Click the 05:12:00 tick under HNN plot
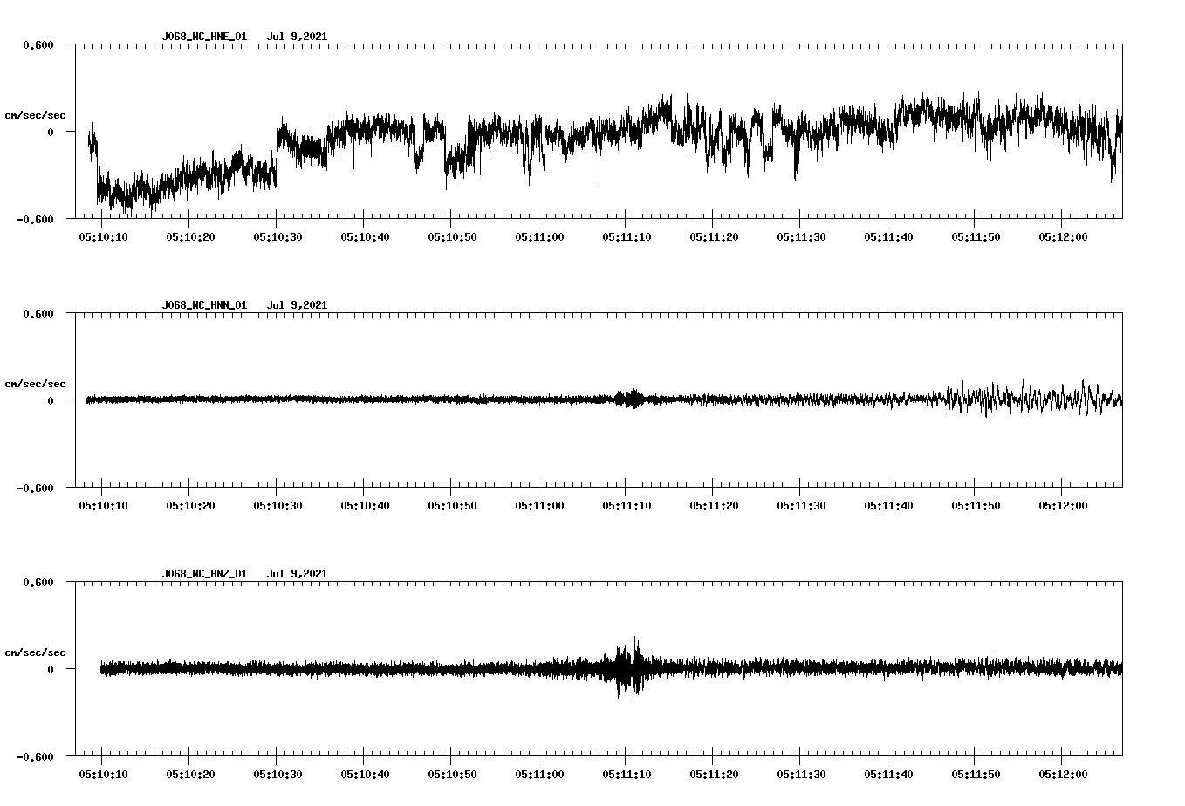The height and width of the screenshot is (806, 1185). tap(1063, 505)
